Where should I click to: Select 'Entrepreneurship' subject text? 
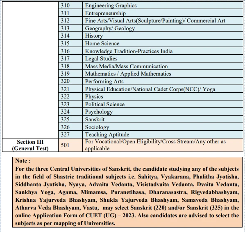[x=105, y=13]
